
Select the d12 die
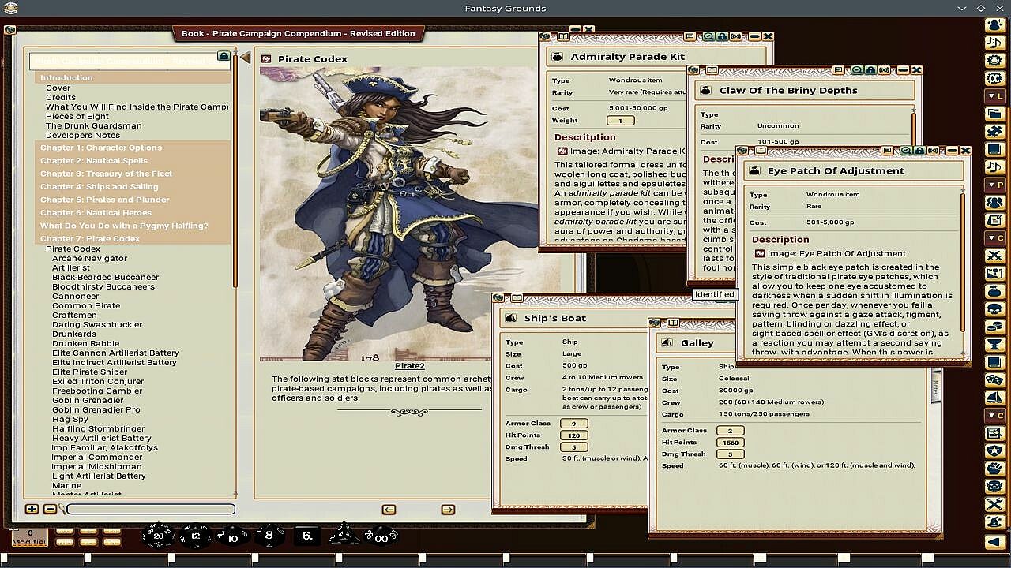[195, 536]
